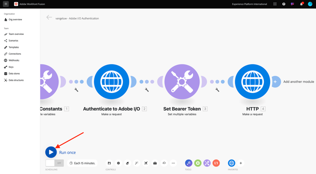
Task: Toggle the scheduling ON/OFF switch
Action: (55, 163)
